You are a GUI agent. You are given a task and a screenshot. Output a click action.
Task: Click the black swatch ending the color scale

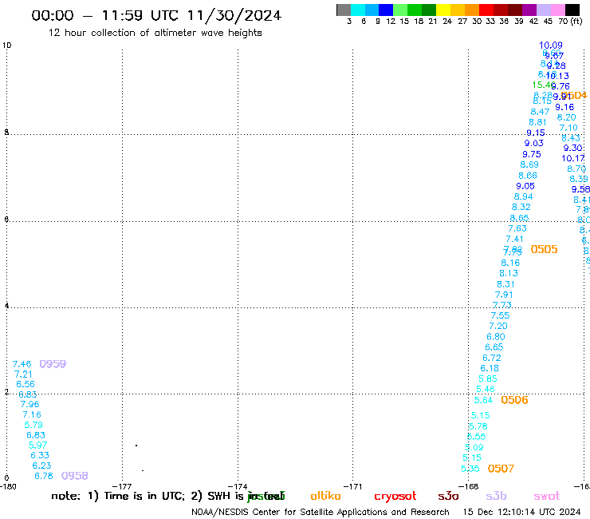[x=572, y=10]
